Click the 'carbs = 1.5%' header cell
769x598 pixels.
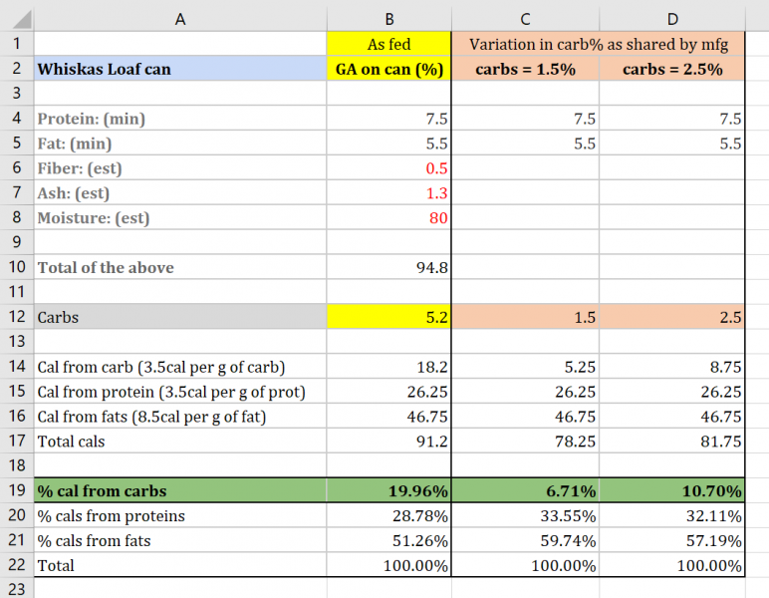(x=525, y=69)
